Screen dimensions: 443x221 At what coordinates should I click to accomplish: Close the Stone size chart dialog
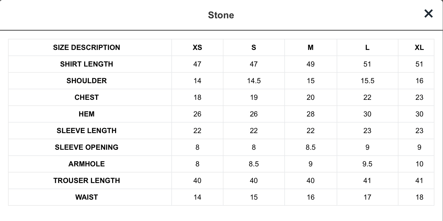click(x=428, y=13)
